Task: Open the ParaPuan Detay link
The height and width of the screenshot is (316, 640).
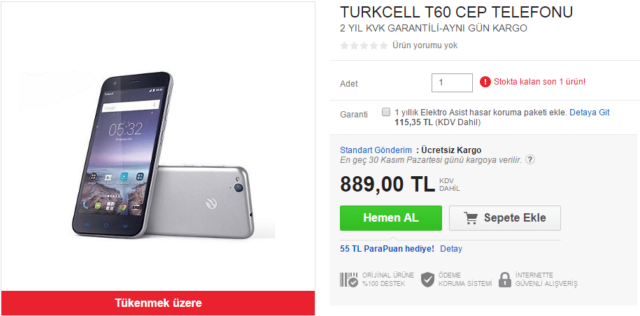Action: [451, 249]
